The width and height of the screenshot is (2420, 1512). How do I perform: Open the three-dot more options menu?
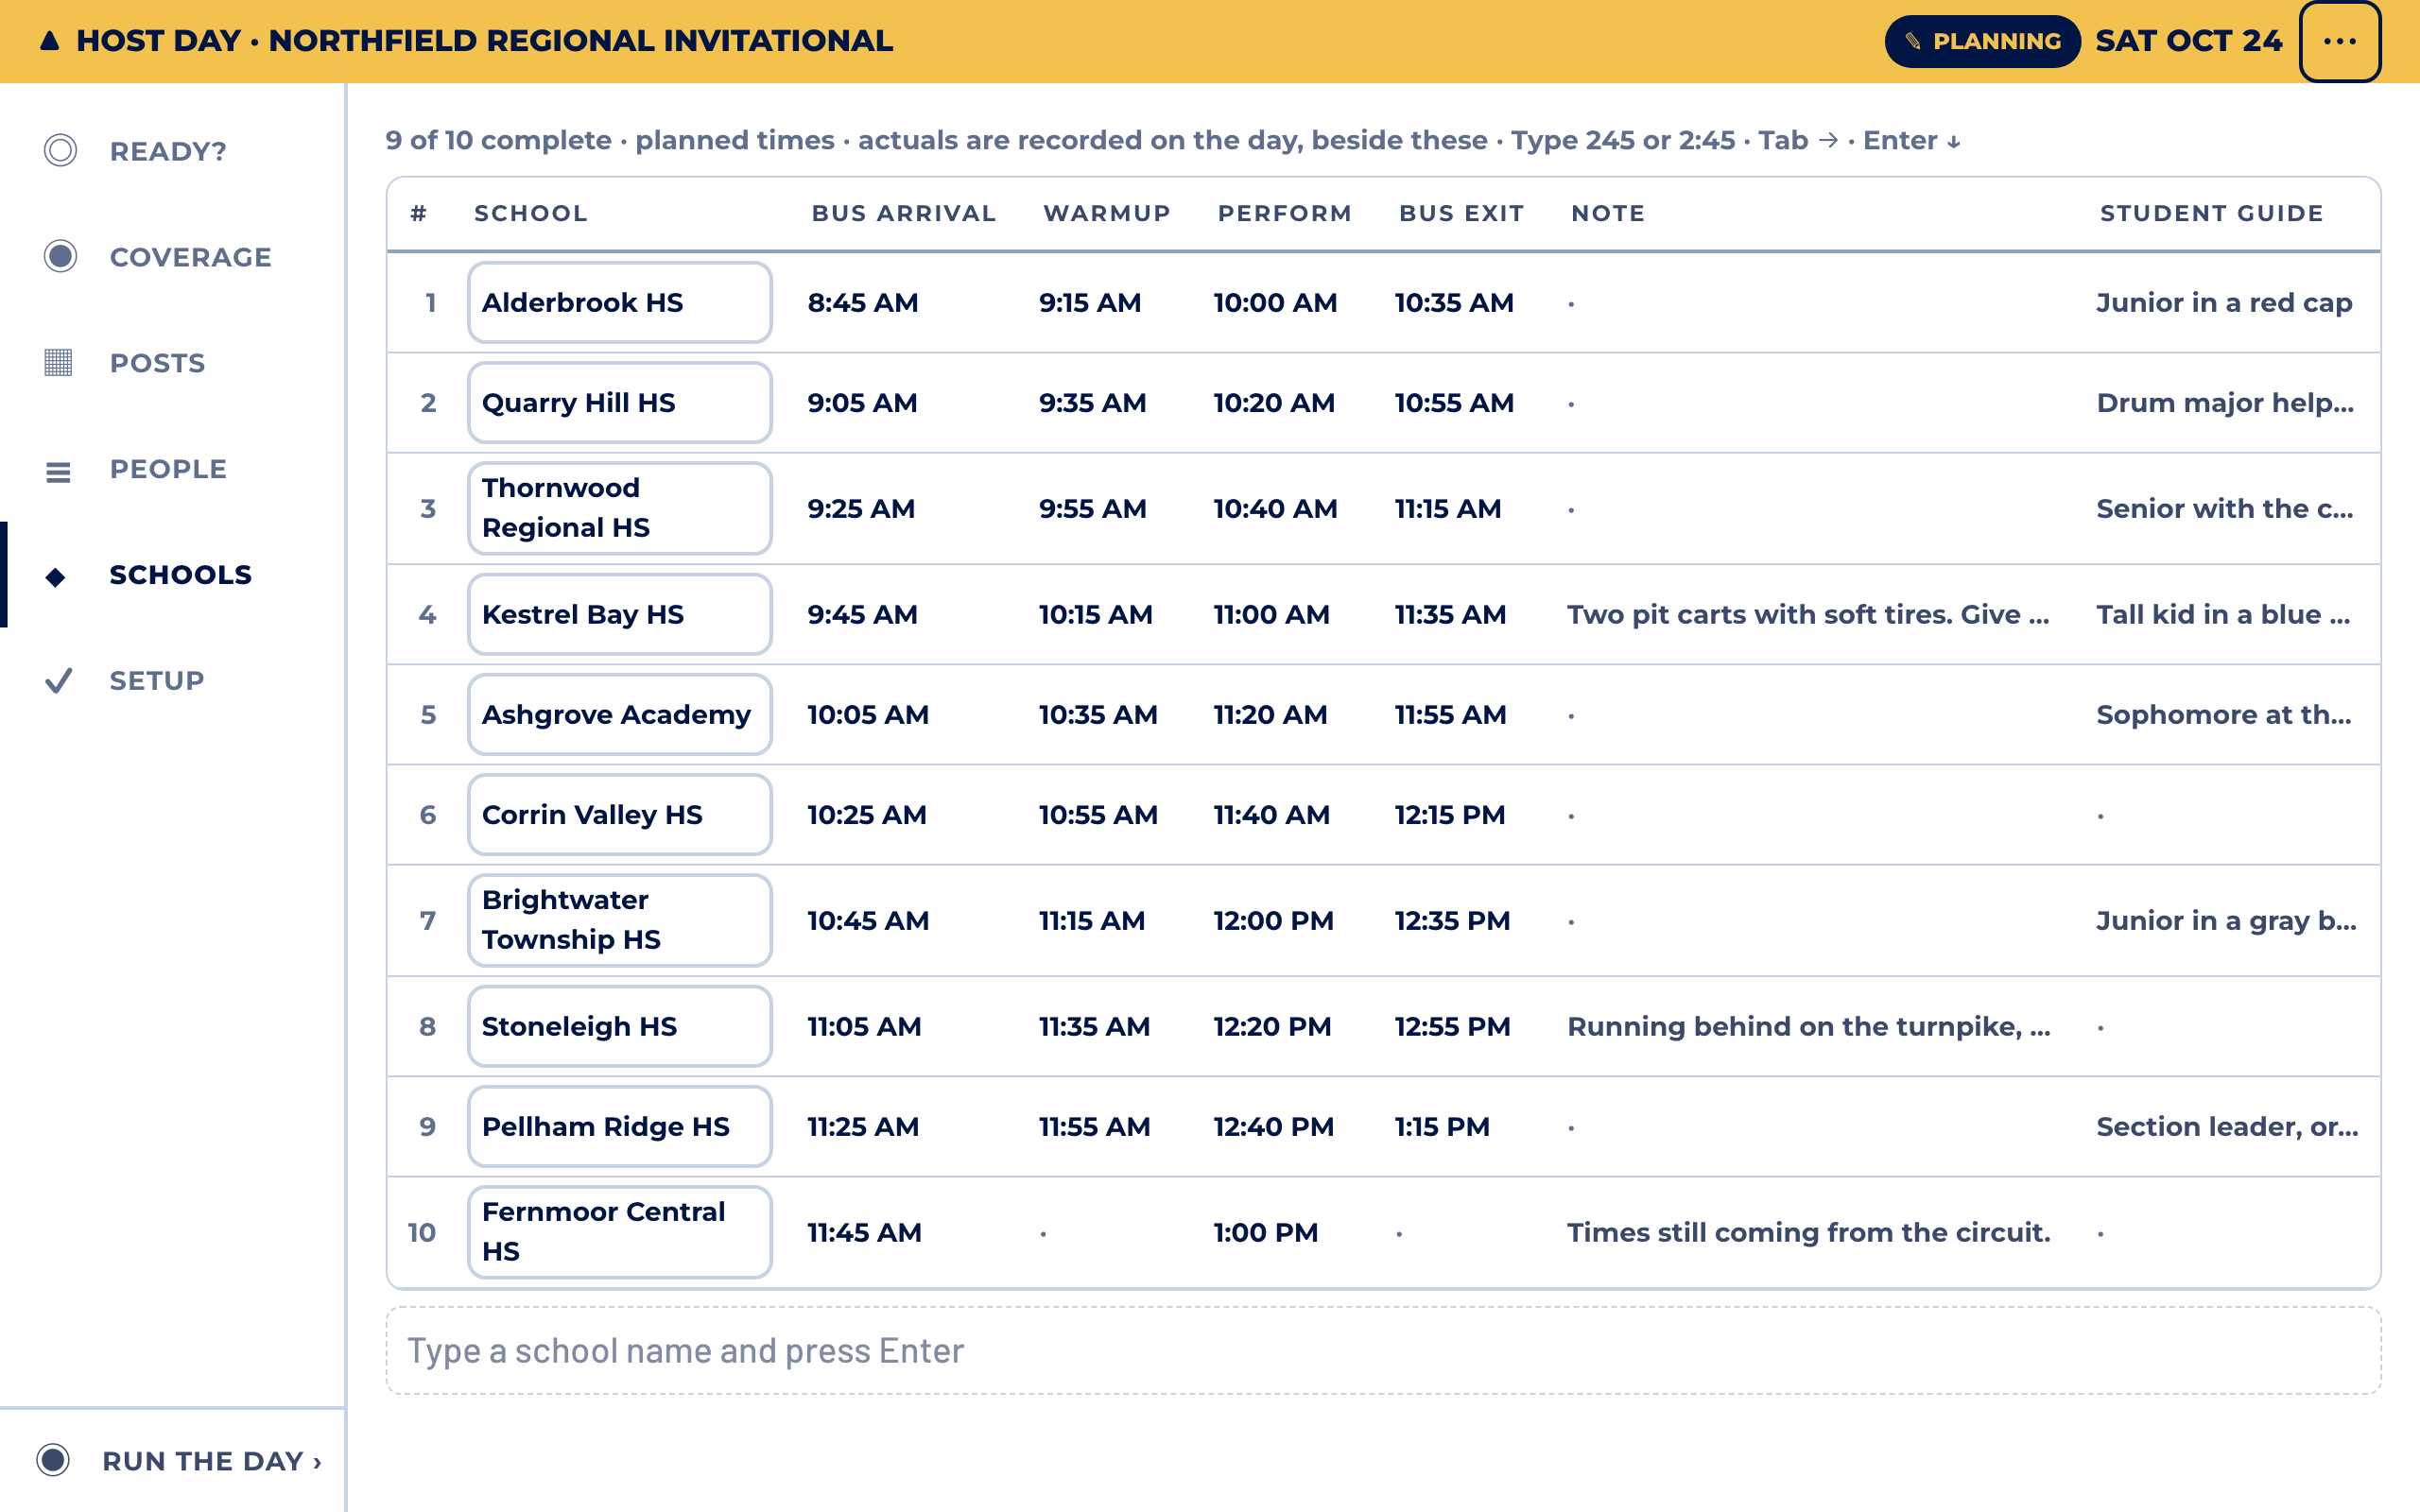point(2339,41)
